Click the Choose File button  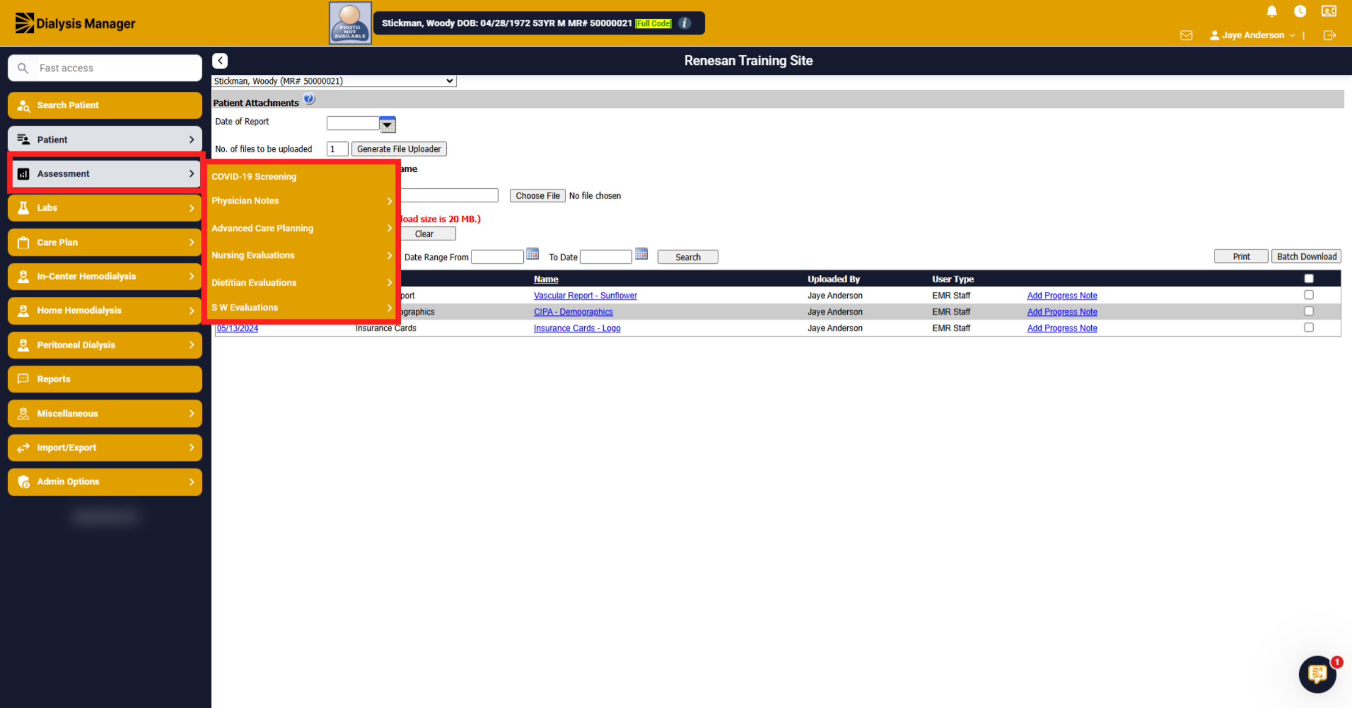pos(537,196)
